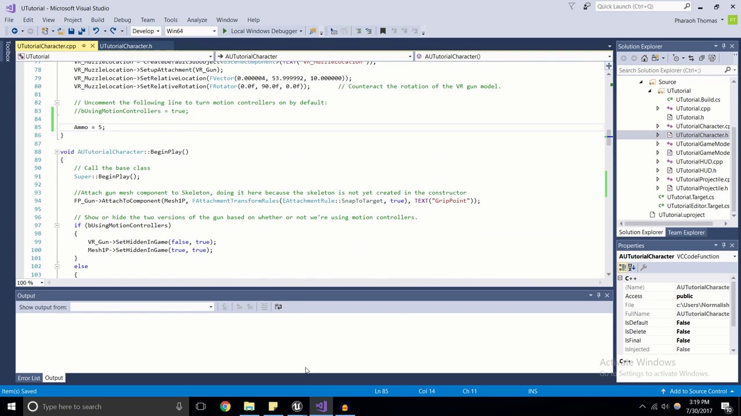Click the Find in Files toolbar icon
The width and height of the screenshot is (741, 416).
[x=313, y=31]
